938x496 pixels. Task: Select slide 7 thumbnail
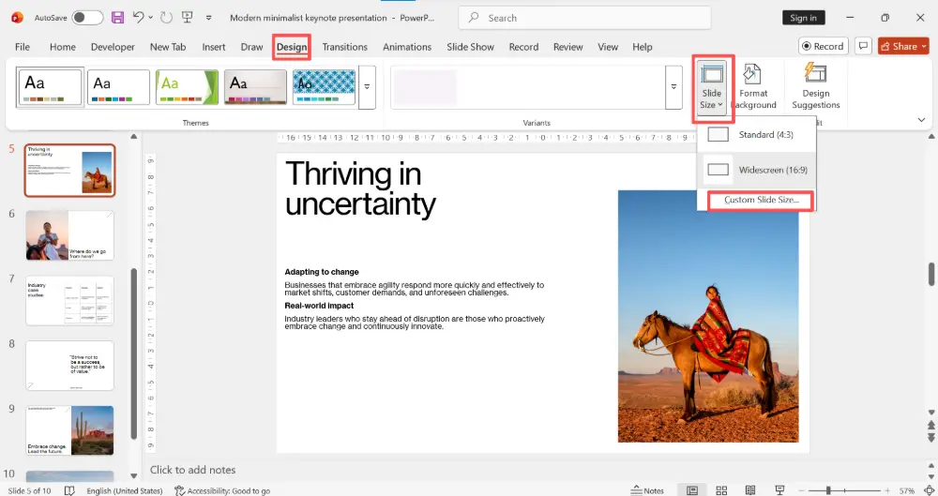(x=69, y=300)
